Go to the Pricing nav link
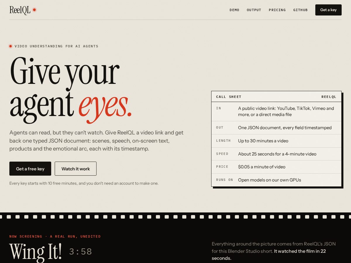The width and height of the screenshot is (351, 263). coord(277,10)
